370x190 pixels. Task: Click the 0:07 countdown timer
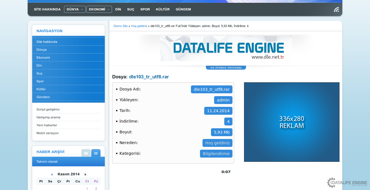[226, 172]
